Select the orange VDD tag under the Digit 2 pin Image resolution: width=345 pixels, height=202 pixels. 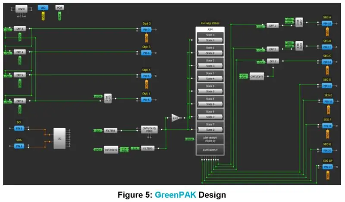click(x=146, y=38)
